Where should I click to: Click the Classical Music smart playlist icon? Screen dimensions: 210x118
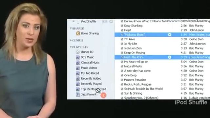click(x=78, y=63)
